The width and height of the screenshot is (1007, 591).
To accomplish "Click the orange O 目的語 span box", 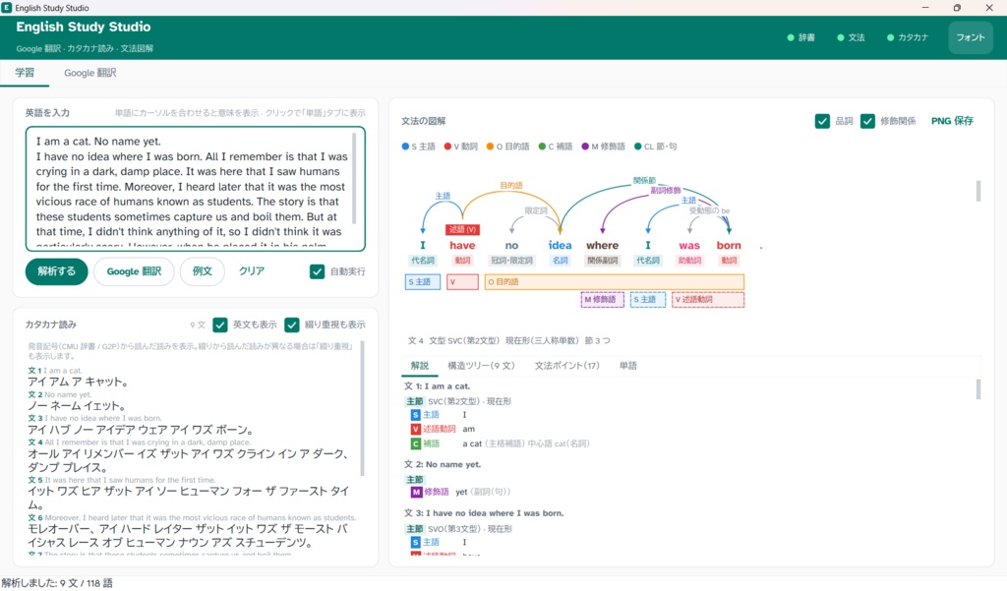I will pyautogui.click(x=615, y=281).
